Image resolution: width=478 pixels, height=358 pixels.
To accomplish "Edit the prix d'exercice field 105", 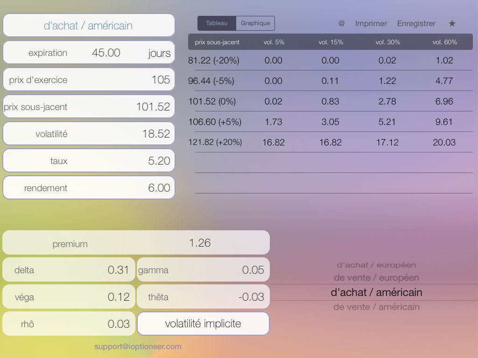I will click(89, 80).
